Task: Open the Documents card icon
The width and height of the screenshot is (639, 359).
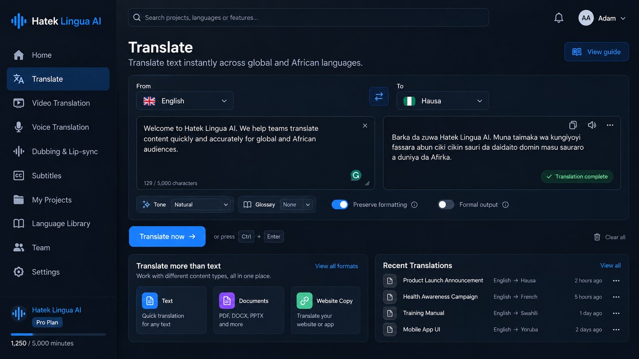Action: [x=227, y=300]
